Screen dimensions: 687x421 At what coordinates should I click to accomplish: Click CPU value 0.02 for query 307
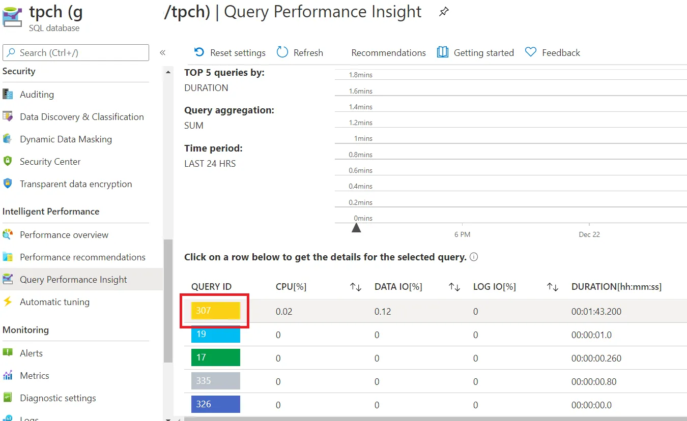pos(284,312)
